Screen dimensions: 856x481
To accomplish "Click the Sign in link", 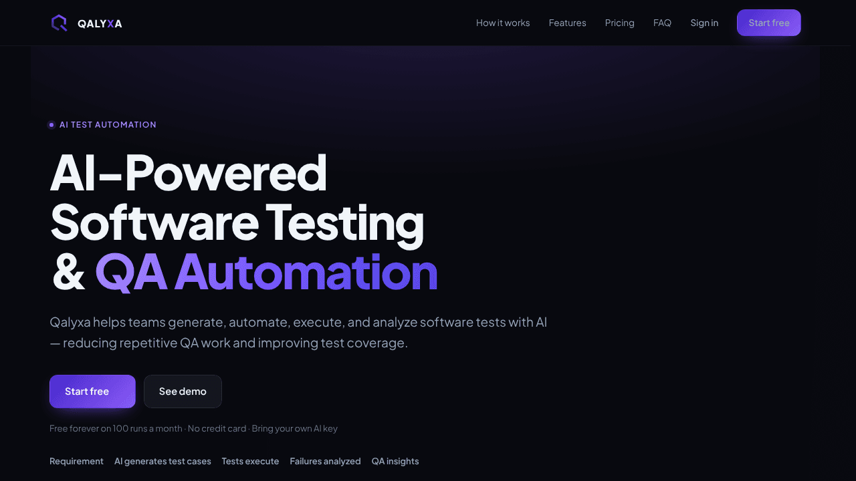I will click(704, 23).
